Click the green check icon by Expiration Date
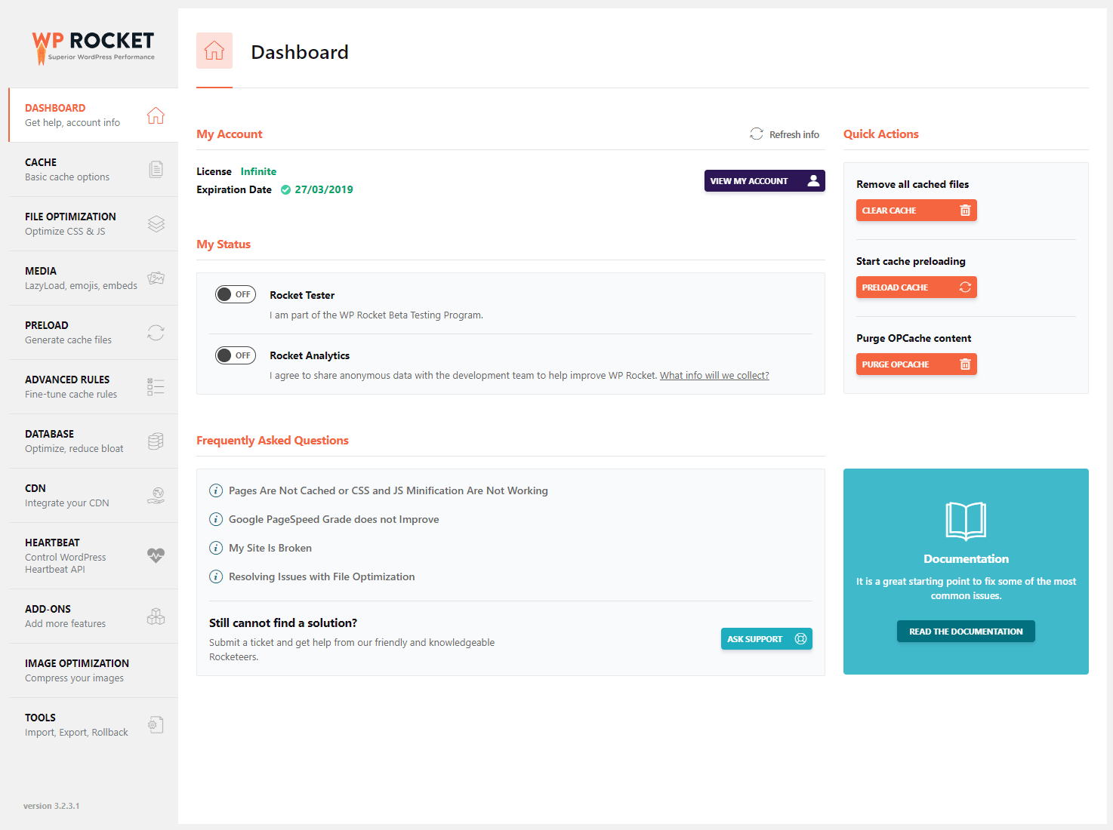1113x830 pixels. 285,190
